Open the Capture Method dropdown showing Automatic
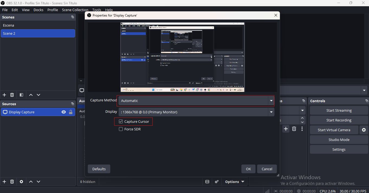Screen dimensions: 369x193 pos(196,101)
